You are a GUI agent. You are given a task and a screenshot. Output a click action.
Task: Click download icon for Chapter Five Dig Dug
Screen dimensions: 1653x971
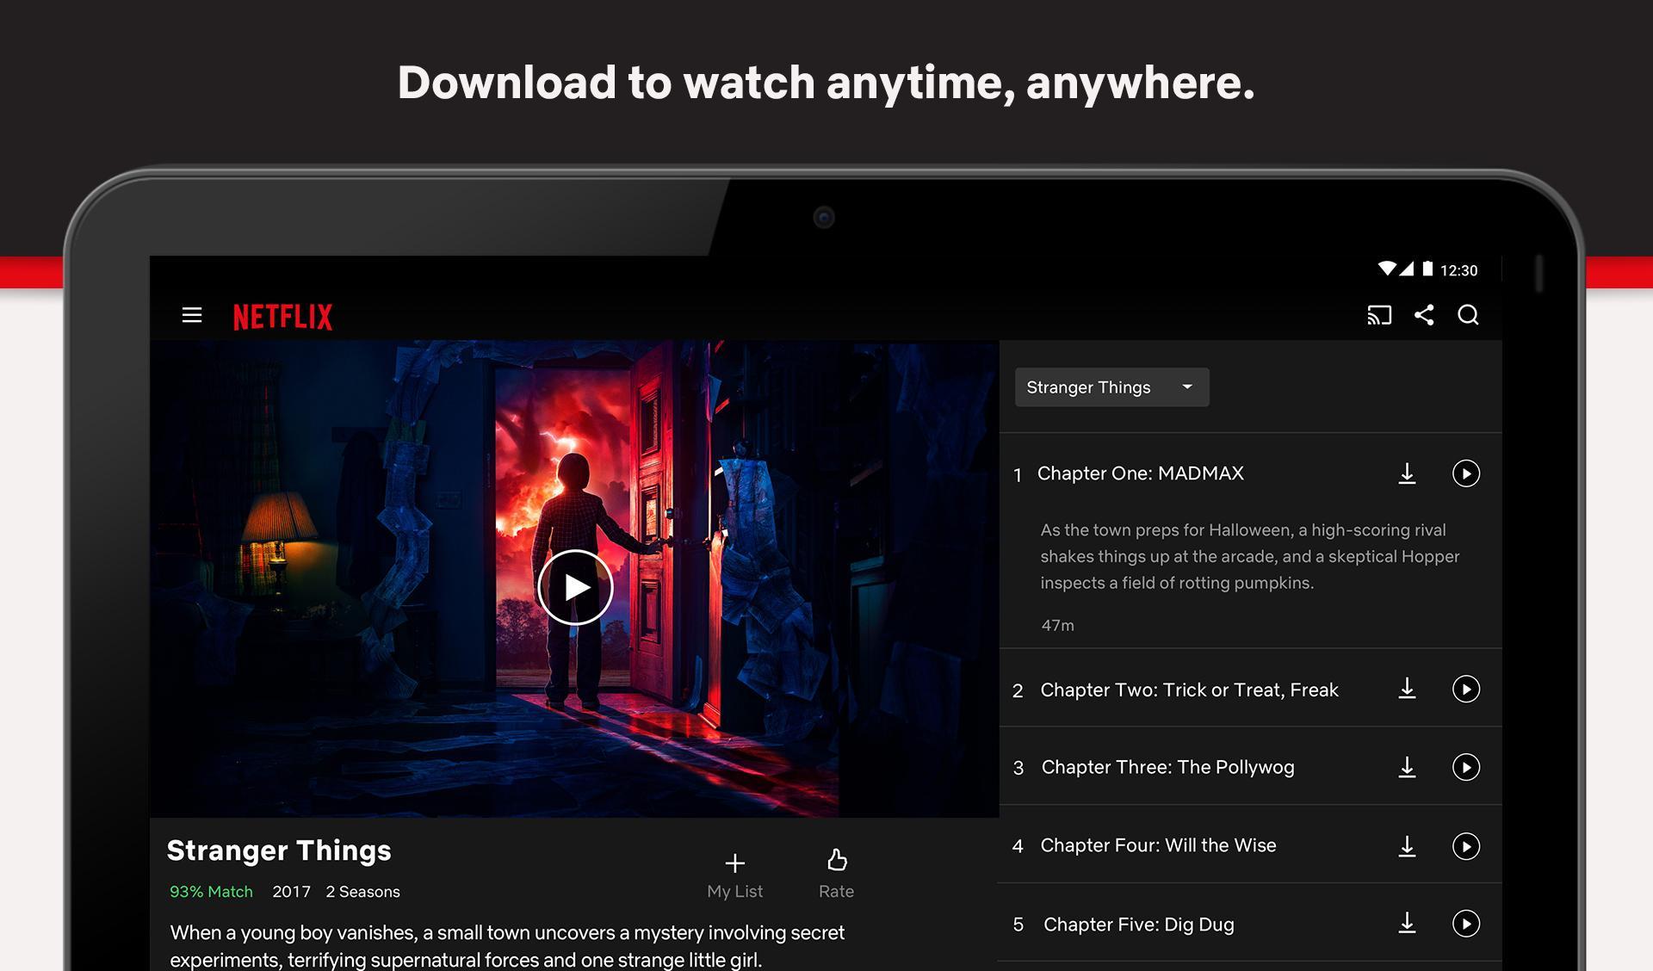(1408, 920)
